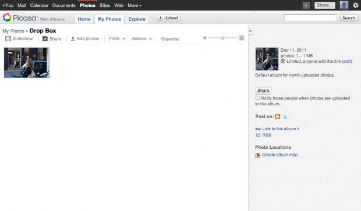Click the thumbnail size slider handle
This screenshot has height=211, width=361.
tap(222, 38)
